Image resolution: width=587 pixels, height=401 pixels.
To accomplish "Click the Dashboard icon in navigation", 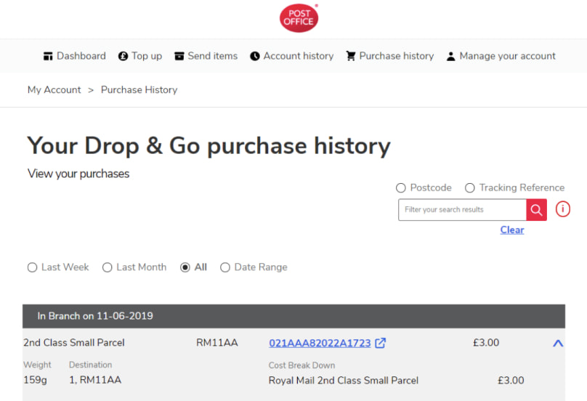I will click(x=48, y=56).
